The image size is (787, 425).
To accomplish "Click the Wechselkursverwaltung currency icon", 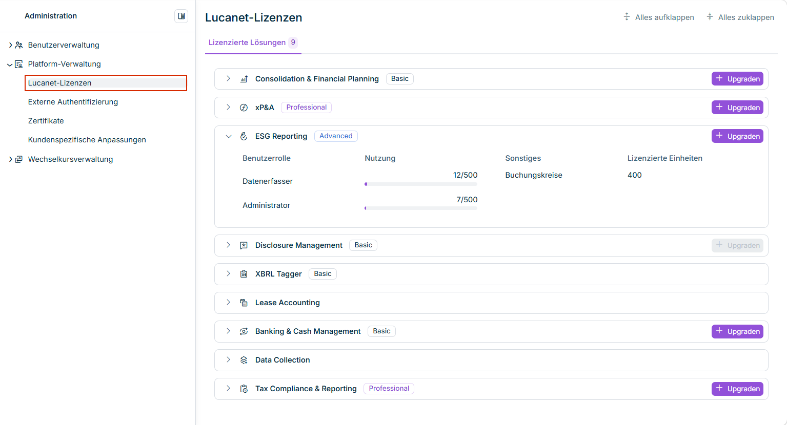I will [19, 159].
